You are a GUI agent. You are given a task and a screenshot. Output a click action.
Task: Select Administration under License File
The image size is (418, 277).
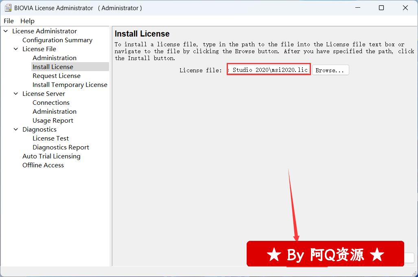coord(55,58)
